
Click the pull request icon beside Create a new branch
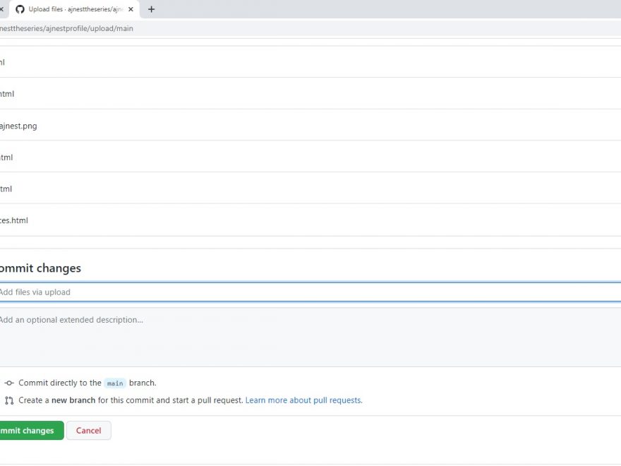pos(9,400)
